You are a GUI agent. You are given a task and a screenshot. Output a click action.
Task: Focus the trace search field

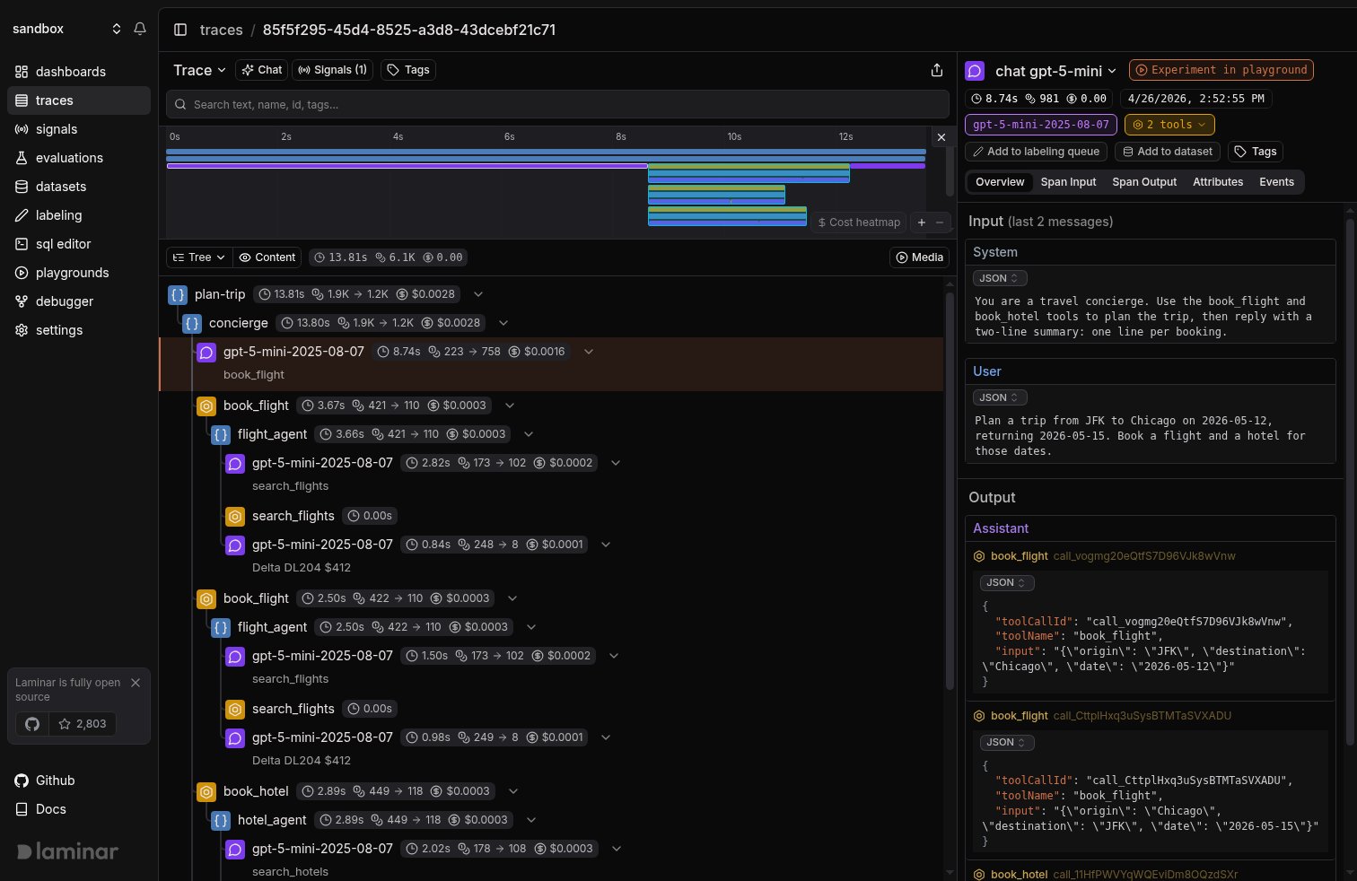click(557, 104)
